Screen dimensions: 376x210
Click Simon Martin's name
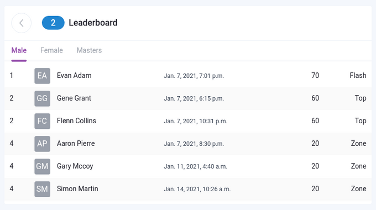pos(77,188)
